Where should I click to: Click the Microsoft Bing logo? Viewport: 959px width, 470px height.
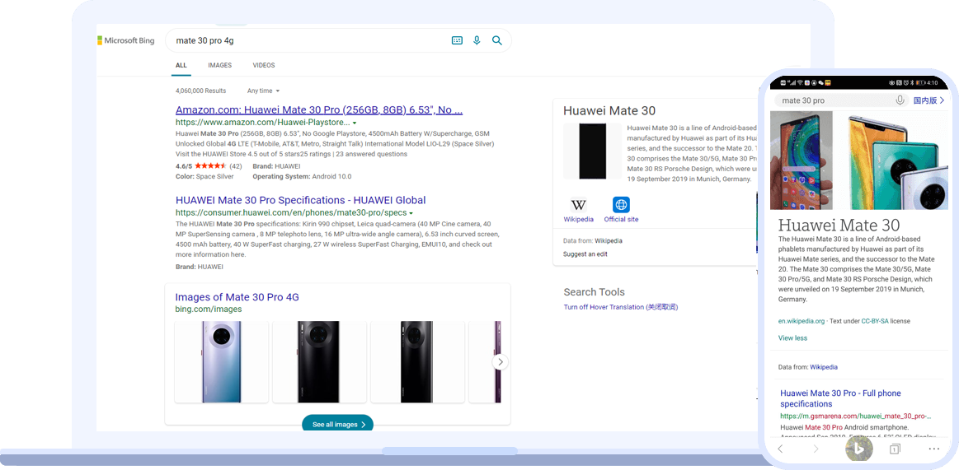pos(126,40)
